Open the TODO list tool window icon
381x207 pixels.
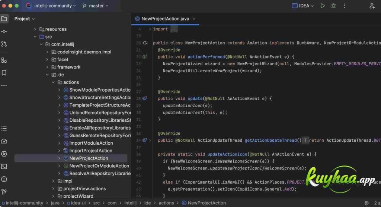[4, 128]
